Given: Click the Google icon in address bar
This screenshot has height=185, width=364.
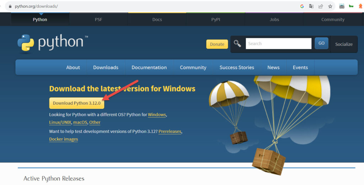Looking at the screenshot, I should tap(302, 6).
